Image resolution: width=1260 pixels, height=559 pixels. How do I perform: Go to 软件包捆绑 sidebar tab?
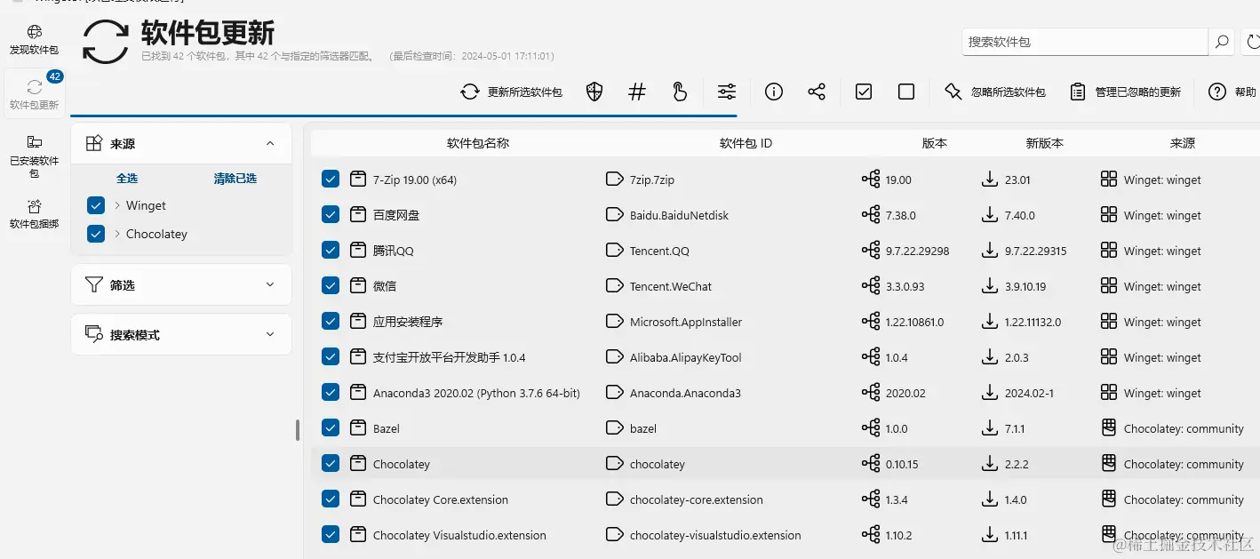pyautogui.click(x=34, y=214)
